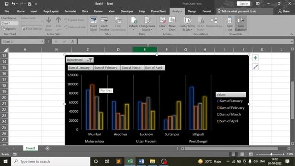Click the Values legend field button
This screenshot has width=295, height=166.
pyautogui.click(x=230, y=95)
